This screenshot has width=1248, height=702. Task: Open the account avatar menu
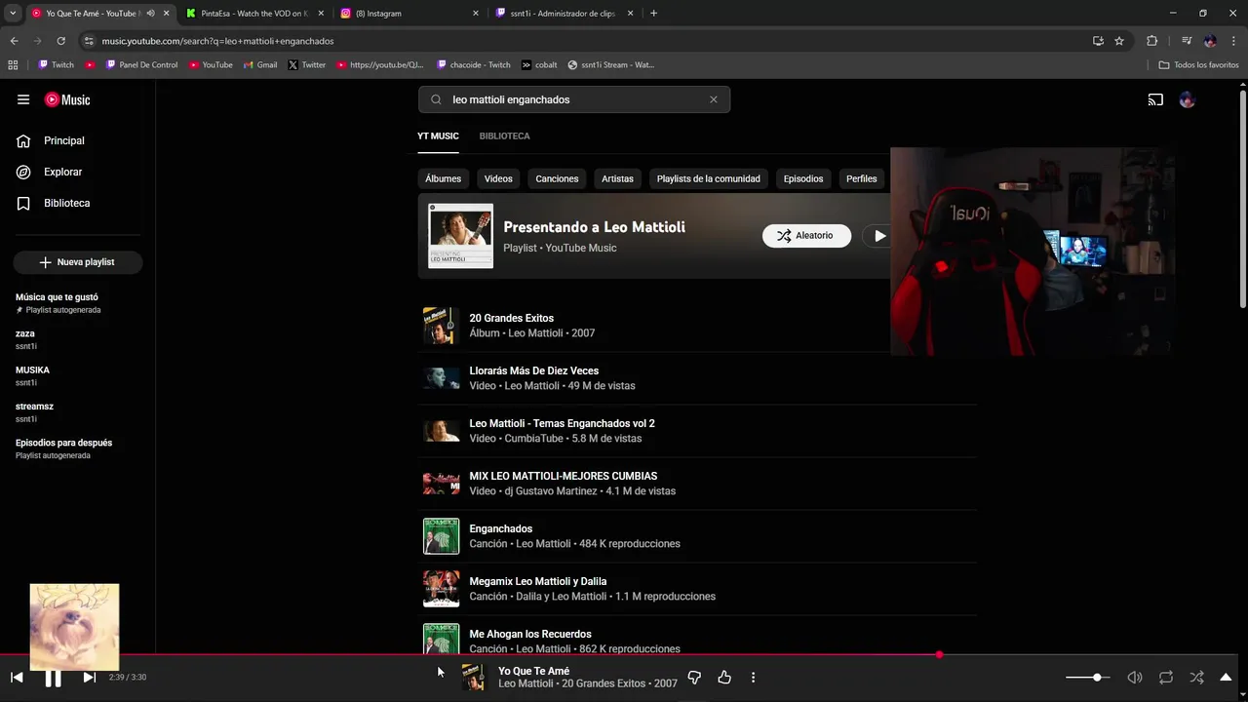(1187, 99)
